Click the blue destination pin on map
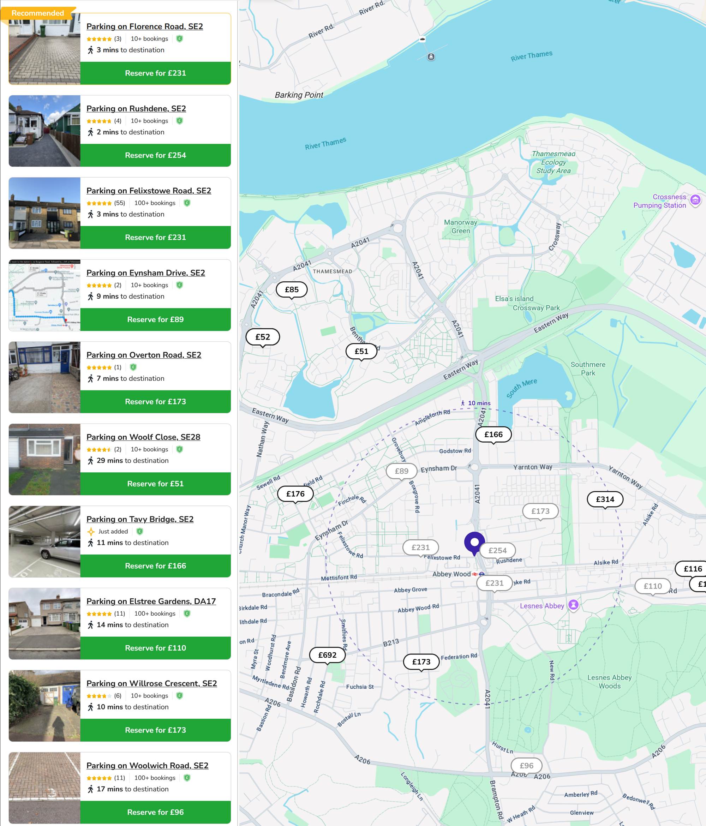Viewport: 706px width, 826px height. (474, 543)
